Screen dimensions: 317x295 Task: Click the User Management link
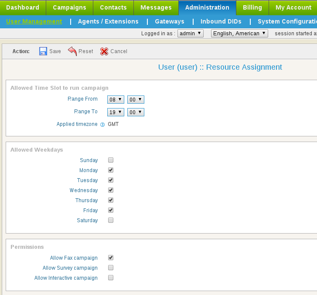pyautogui.click(x=34, y=21)
